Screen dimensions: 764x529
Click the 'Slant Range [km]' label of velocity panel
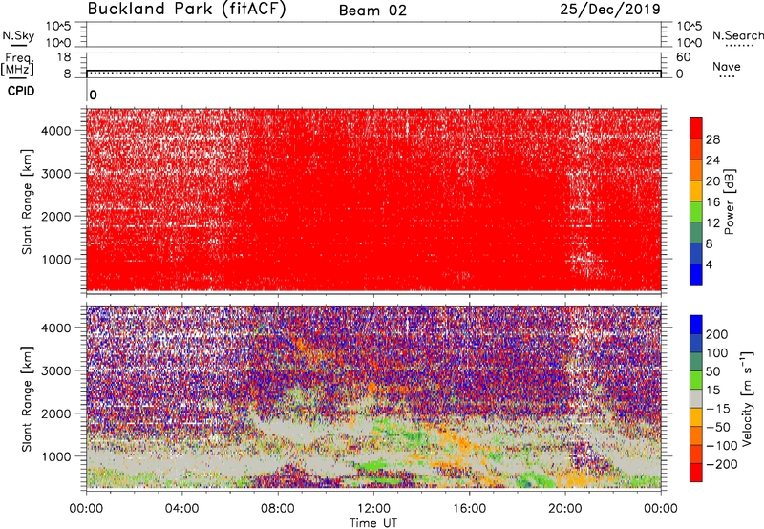coord(27,399)
